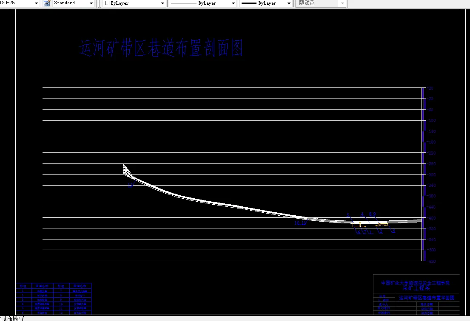Select the title block text 采矿工程系

point(416,288)
